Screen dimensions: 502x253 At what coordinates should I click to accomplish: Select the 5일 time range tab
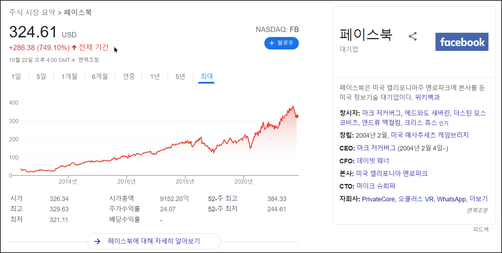pos(41,76)
